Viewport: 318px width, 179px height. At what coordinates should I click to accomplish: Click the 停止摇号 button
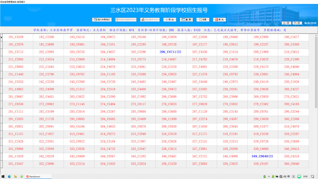tap(150, 20)
